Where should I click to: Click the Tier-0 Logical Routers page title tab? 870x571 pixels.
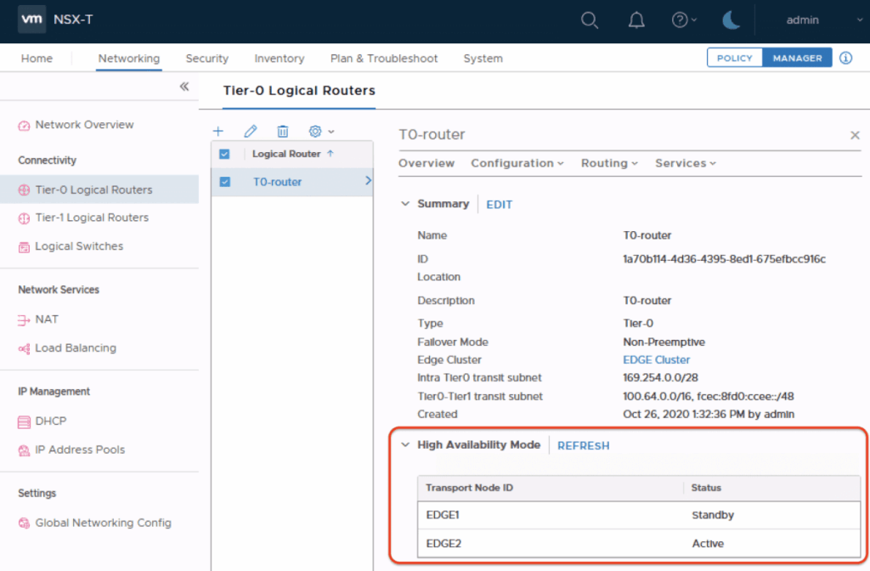tap(299, 90)
